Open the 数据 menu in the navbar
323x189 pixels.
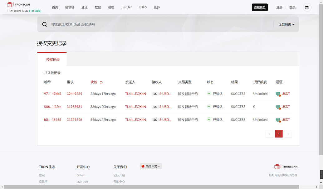click(x=97, y=7)
